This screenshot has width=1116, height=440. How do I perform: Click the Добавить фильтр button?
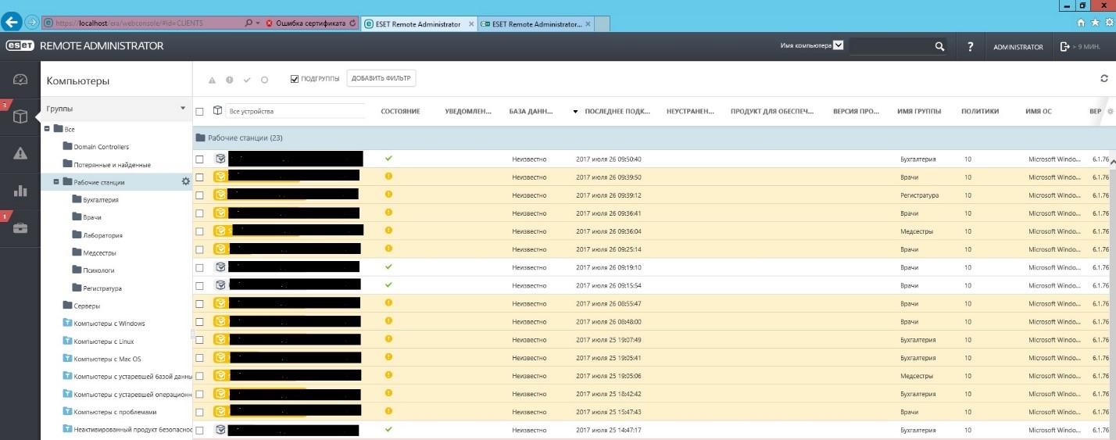381,78
